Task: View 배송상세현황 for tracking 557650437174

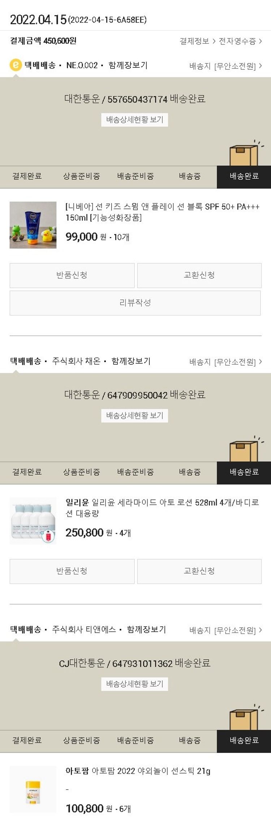Action: (134, 120)
